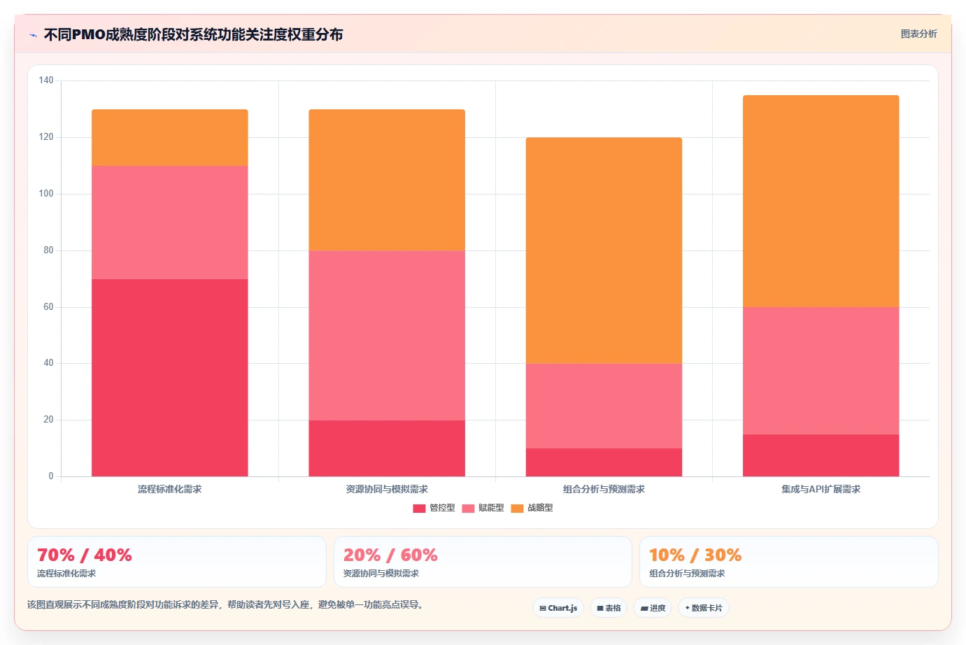Click the 管控型 segment of 组合分析与预测需求 bar
This screenshot has height=645, width=966.
pos(604,462)
